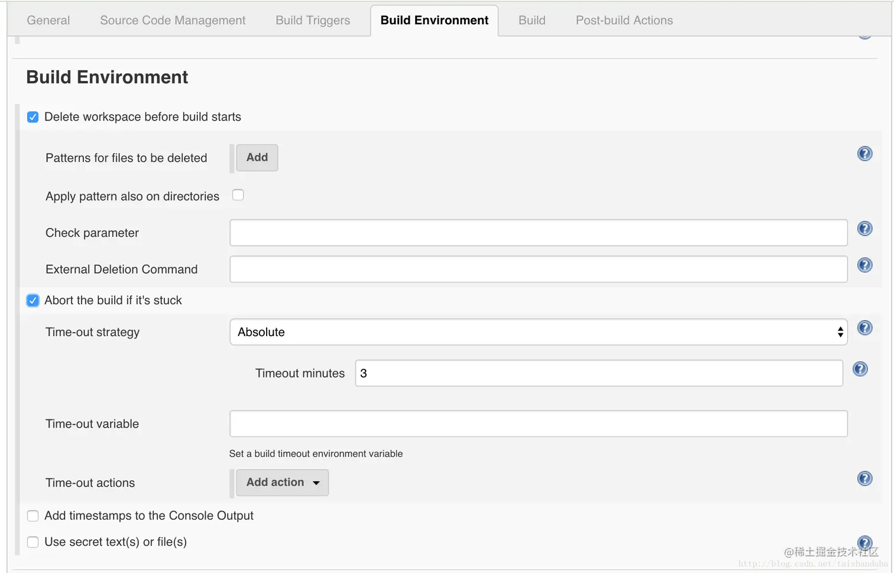The height and width of the screenshot is (573, 894).
Task: Jump to the Build tab
Action: coord(532,20)
